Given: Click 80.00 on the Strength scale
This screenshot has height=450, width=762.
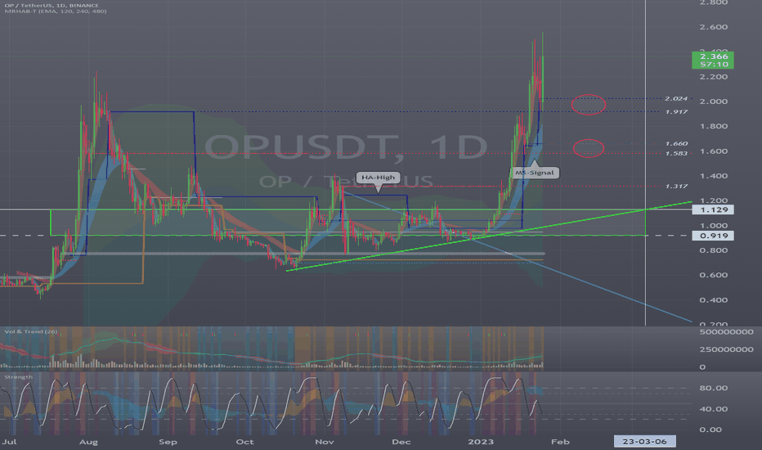Looking at the screenshot, I should click(x=714, y=388).
